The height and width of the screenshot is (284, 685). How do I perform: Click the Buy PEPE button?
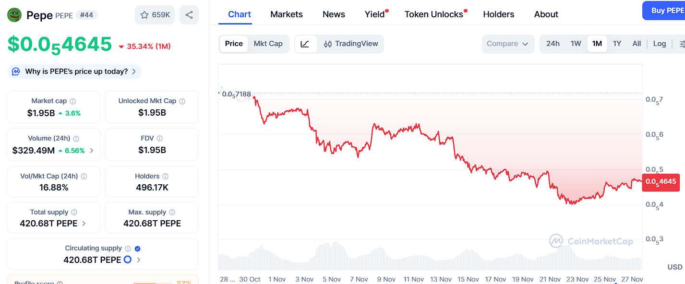coord(666,11)
